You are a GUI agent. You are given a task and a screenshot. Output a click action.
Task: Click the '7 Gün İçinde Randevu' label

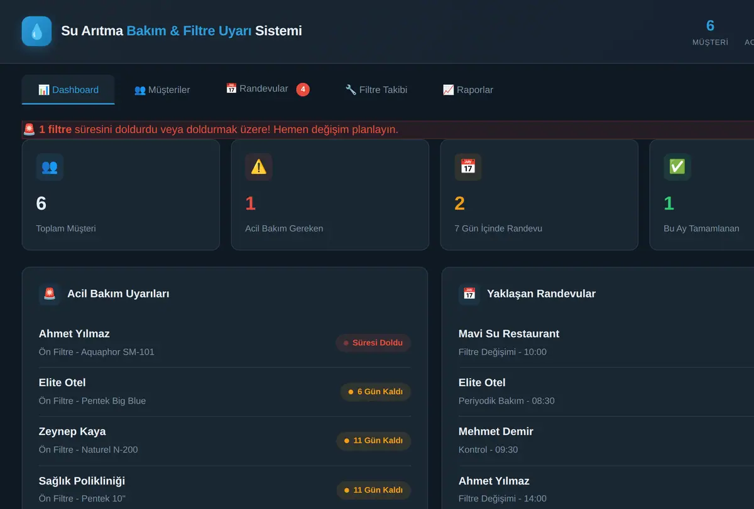(498, 228)
